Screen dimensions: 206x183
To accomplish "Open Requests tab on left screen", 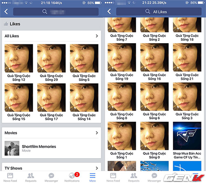I will (x=31, y=177).
